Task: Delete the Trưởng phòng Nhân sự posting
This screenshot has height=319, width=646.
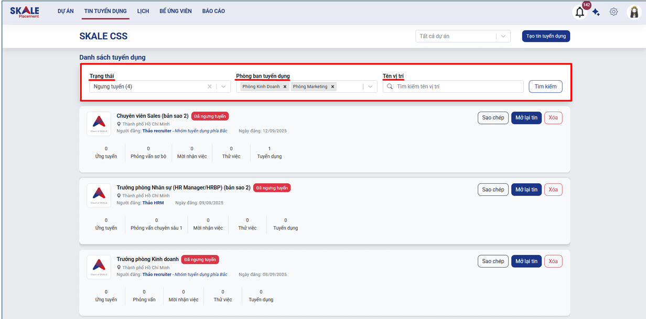Action: 553,190
